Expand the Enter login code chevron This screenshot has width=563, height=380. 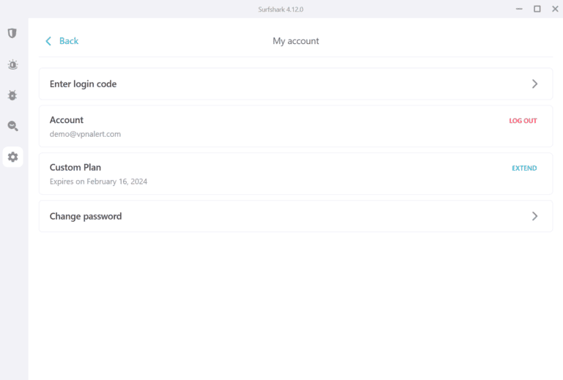pos(534,84)
